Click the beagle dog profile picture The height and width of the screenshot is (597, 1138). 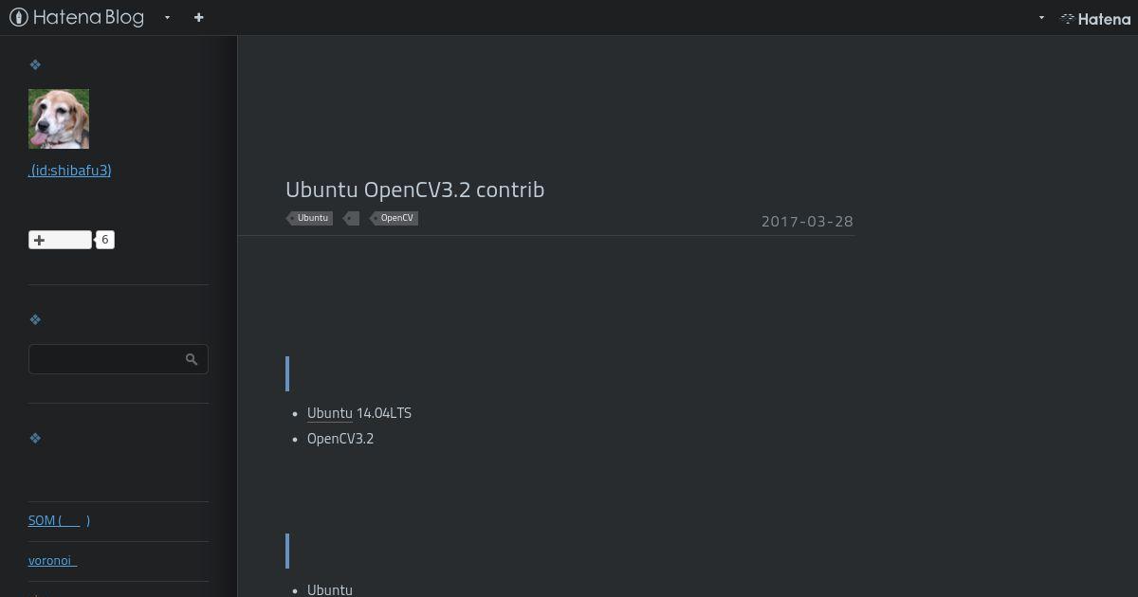(59, 118)
